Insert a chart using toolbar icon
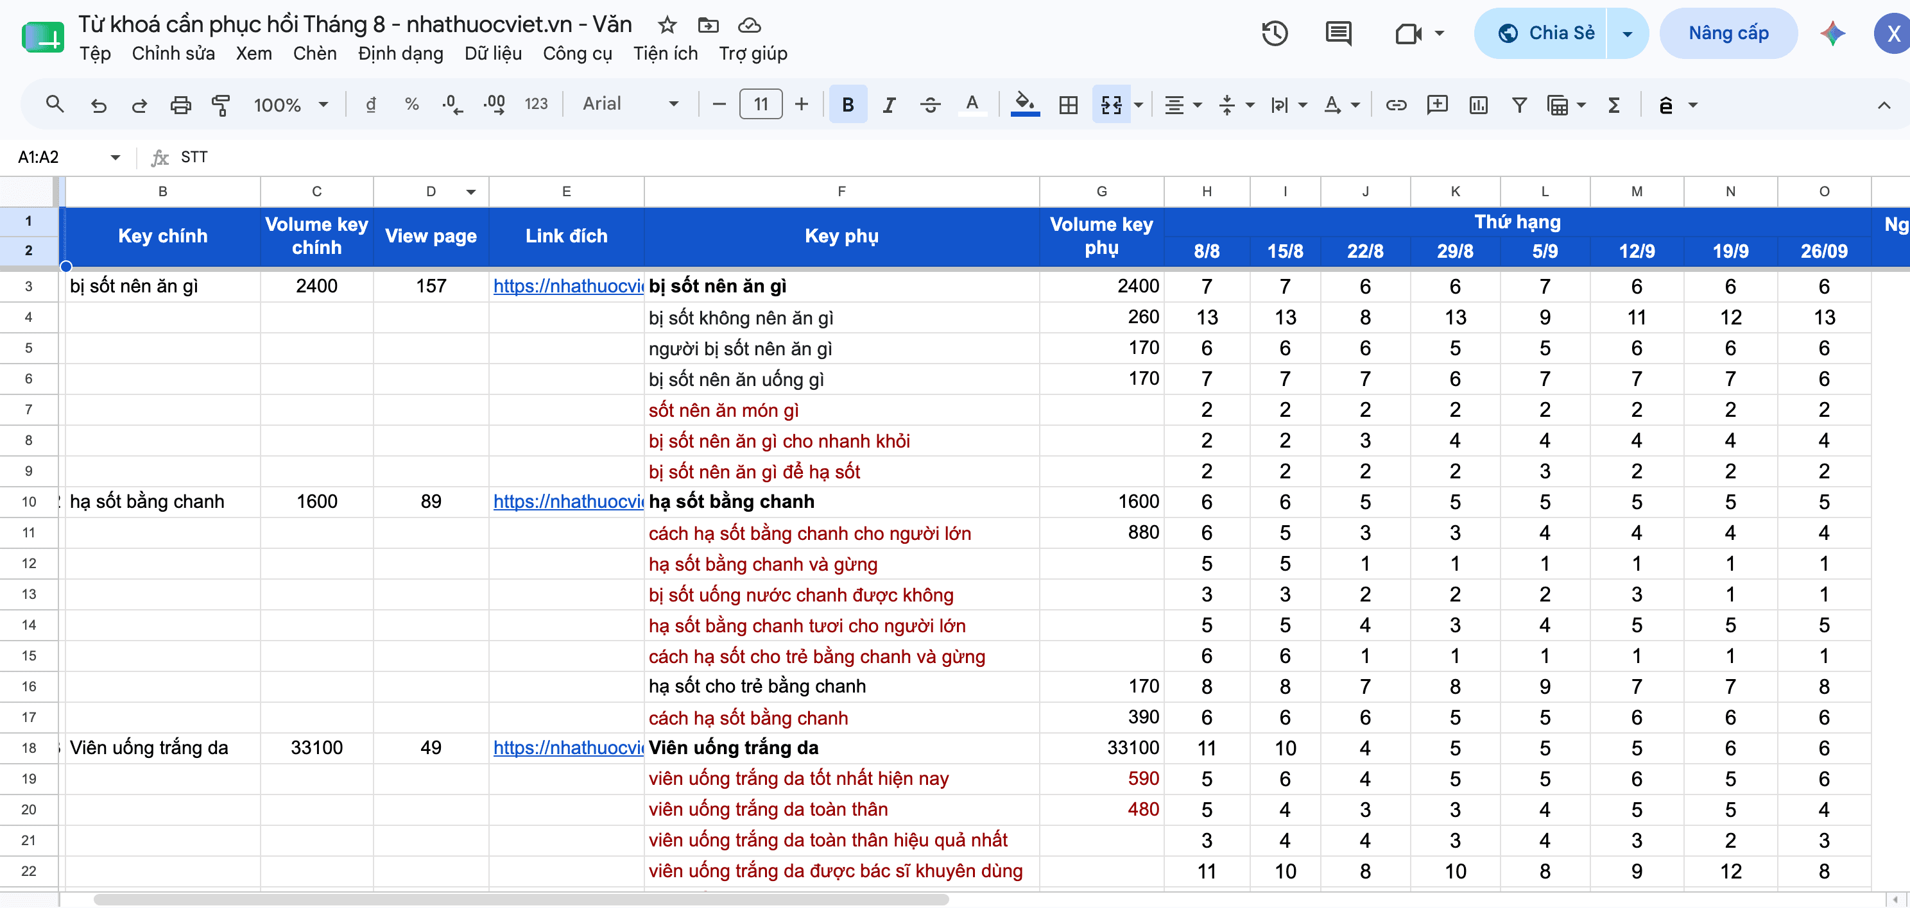 coord(1477,105)
